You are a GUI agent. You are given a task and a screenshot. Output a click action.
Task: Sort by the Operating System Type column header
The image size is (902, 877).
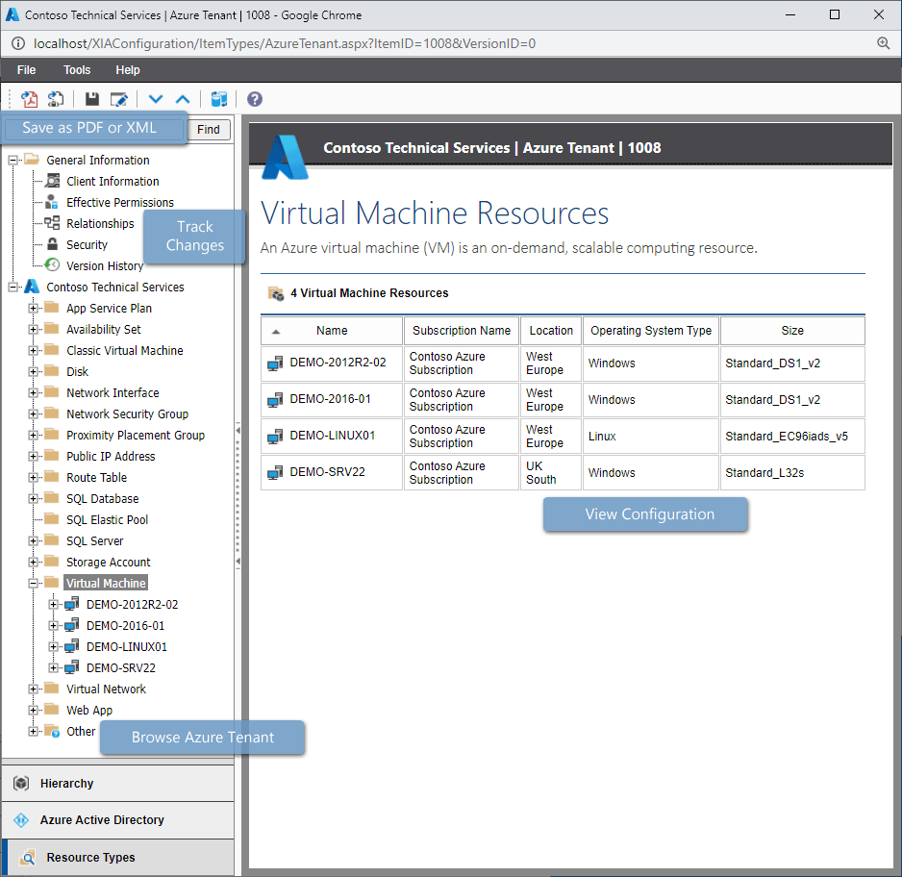[651, 331]
